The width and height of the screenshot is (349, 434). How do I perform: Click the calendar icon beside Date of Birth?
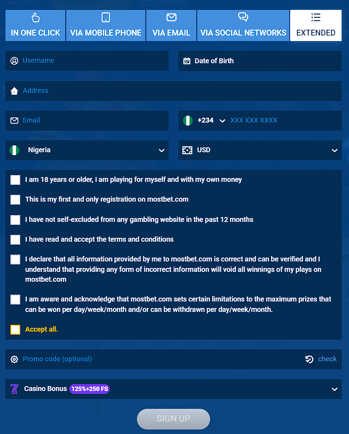pos(187,61)
